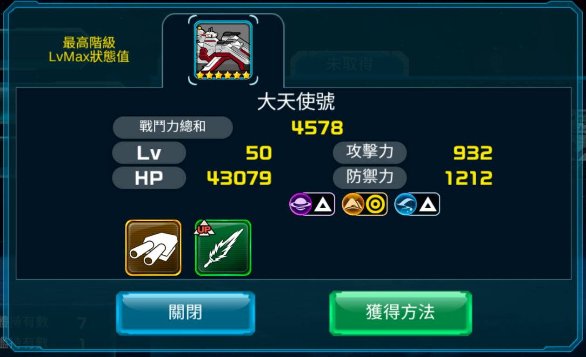This screenshot has width=586, height=357.
Task: Tap the red UP badge on wing skill
Action: pyautogui.click(x=203, y=229)
